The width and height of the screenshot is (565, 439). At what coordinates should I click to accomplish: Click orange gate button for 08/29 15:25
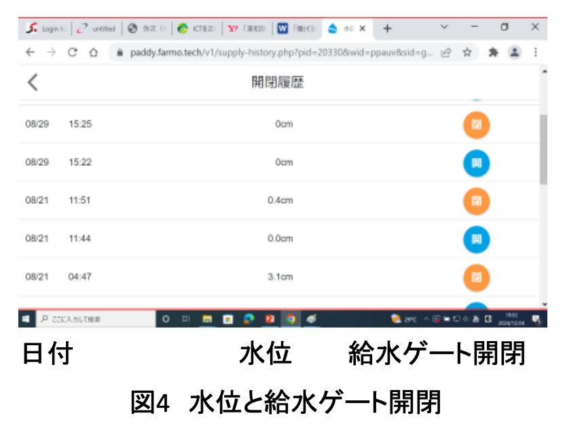tap(476, 124)
